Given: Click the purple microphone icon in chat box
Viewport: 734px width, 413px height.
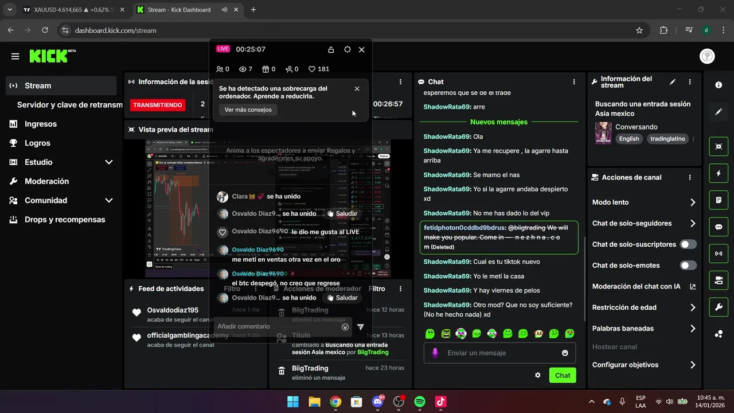Looking at the screenshot, I should pyautogui.click(x=435, y=353).
